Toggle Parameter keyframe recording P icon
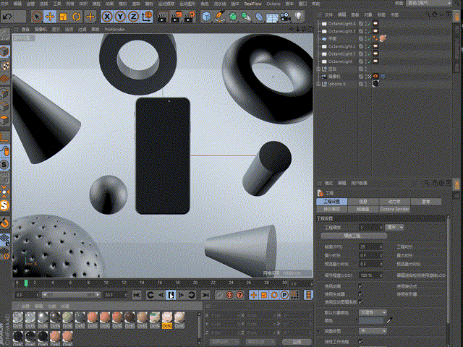 pyautogui.click(x=284, y=295)
